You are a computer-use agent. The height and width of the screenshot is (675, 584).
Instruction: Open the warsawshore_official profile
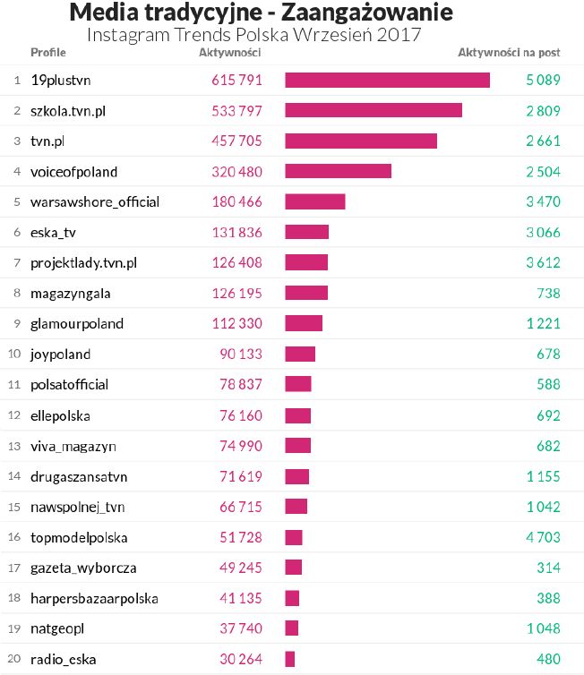pos(94,202)
